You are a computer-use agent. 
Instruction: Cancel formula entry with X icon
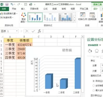pyautogui.click(x=27, y=31)
